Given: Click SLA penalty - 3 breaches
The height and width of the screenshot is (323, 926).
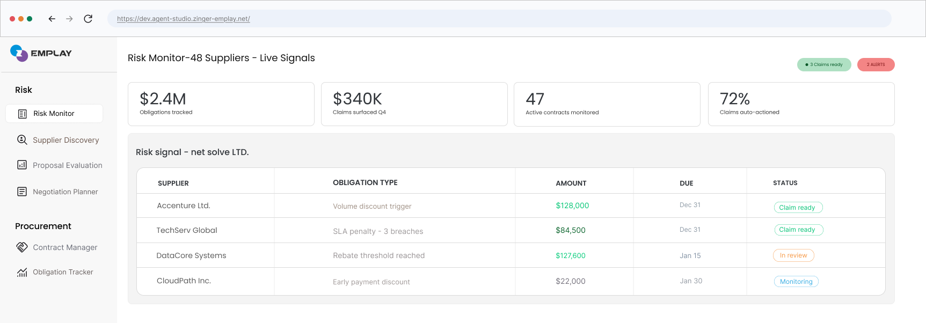Looking at the screenshot, I should [378, 231].
